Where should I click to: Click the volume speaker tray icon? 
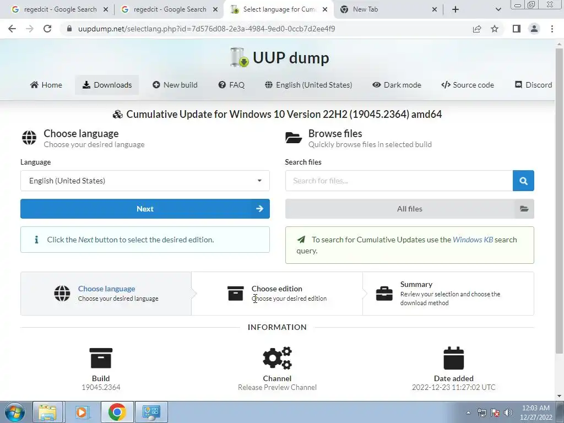click(x=508, y=413)
